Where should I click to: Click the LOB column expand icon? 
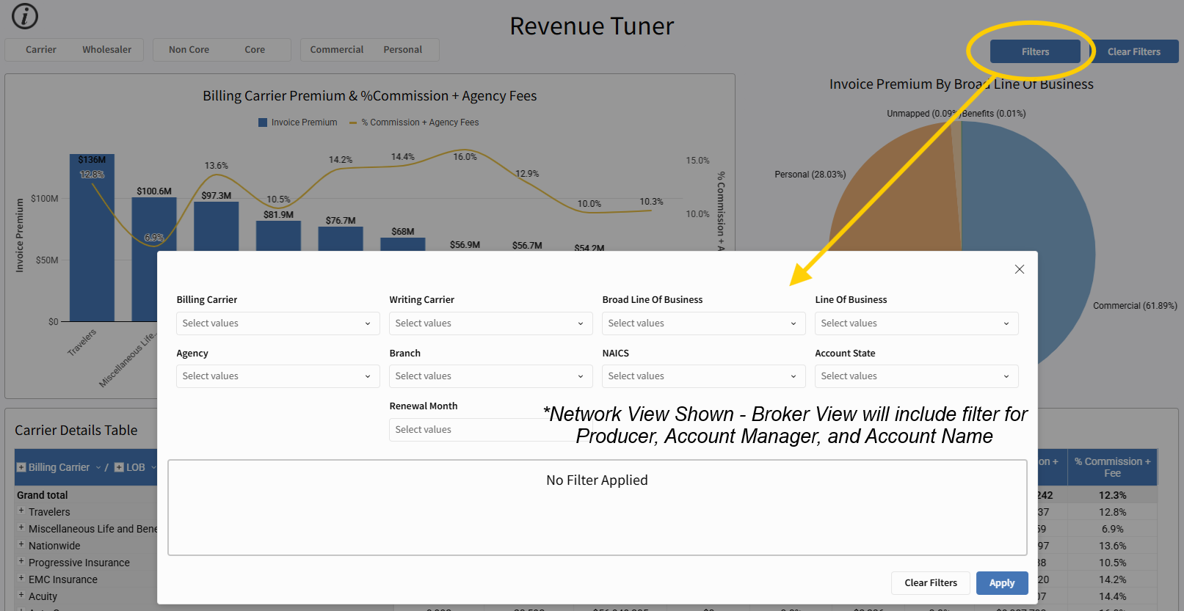(x=119, y=467)
